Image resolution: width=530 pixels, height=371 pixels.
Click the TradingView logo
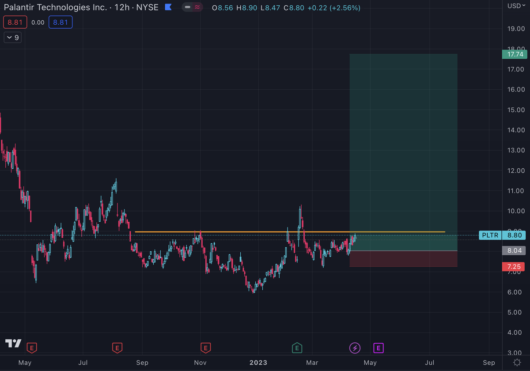pos(13,344)
